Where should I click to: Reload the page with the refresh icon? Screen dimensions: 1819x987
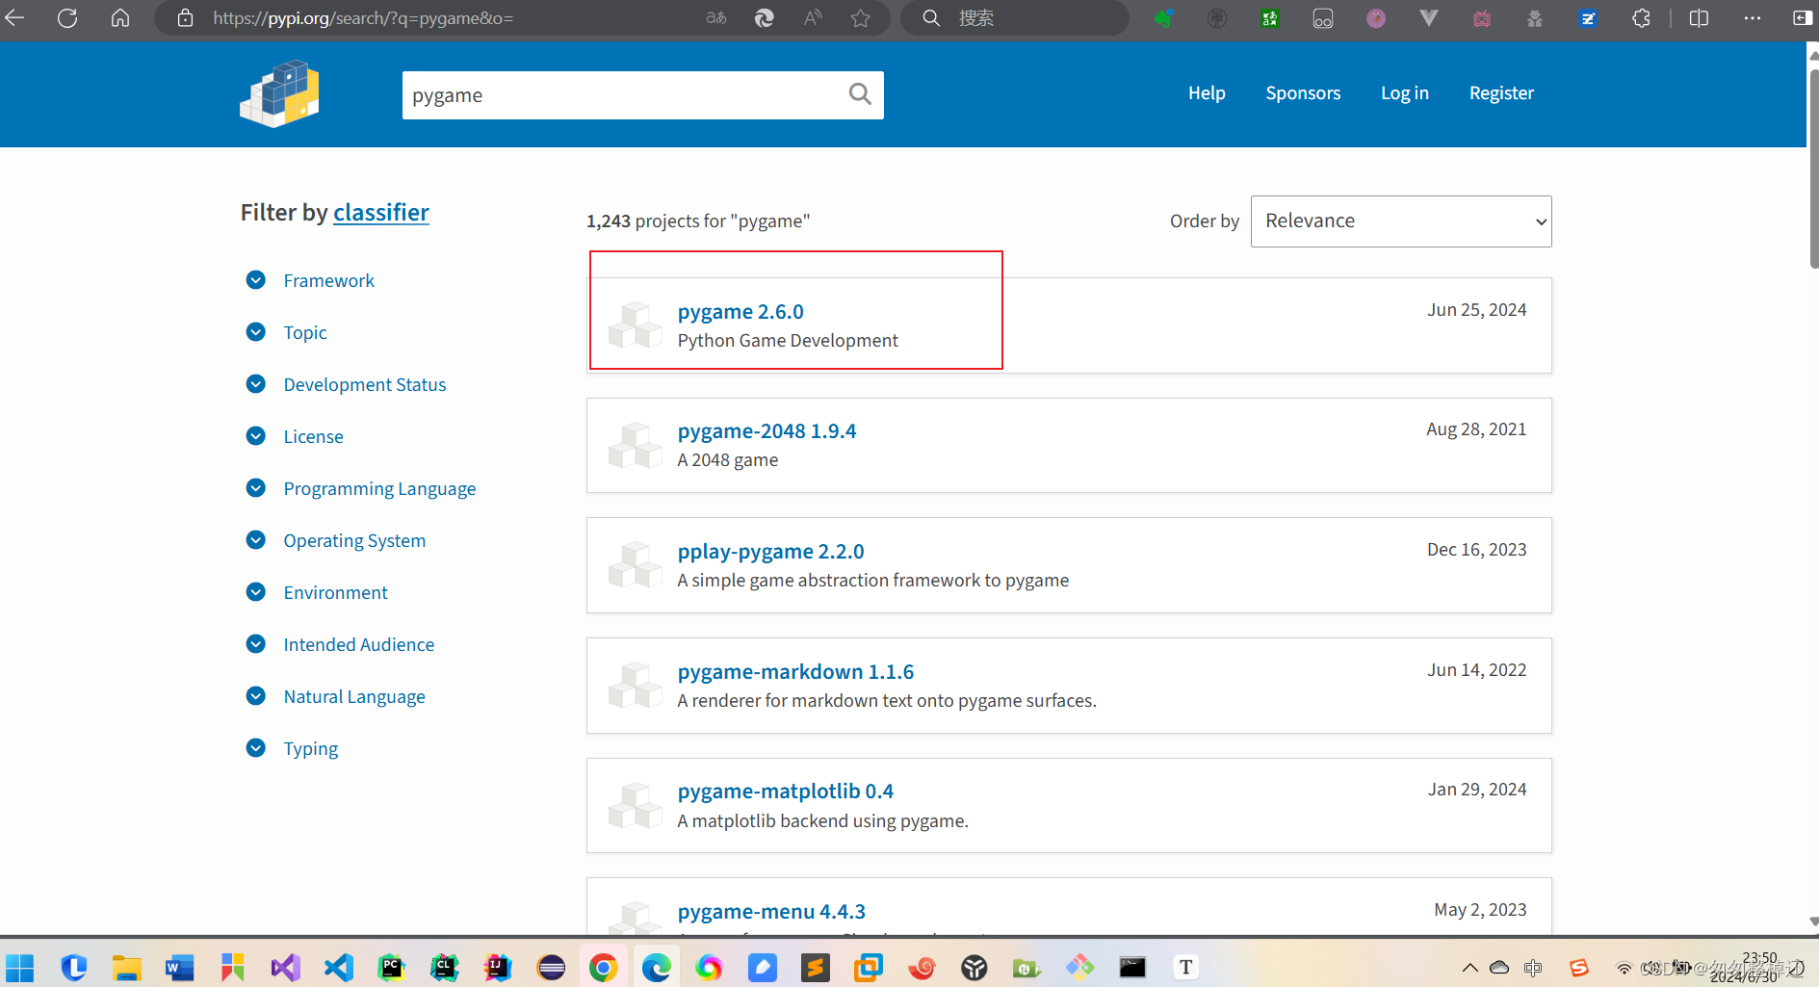tap(67, 18)
